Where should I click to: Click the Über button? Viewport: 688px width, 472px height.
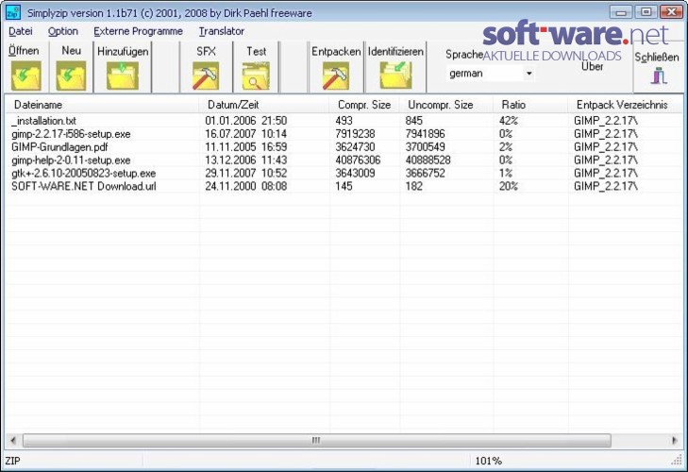pyautogui.click(x=592, y=66)
